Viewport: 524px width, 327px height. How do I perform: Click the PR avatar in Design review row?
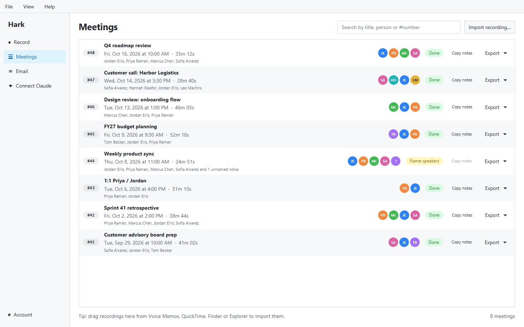click(x=415, y=107)
